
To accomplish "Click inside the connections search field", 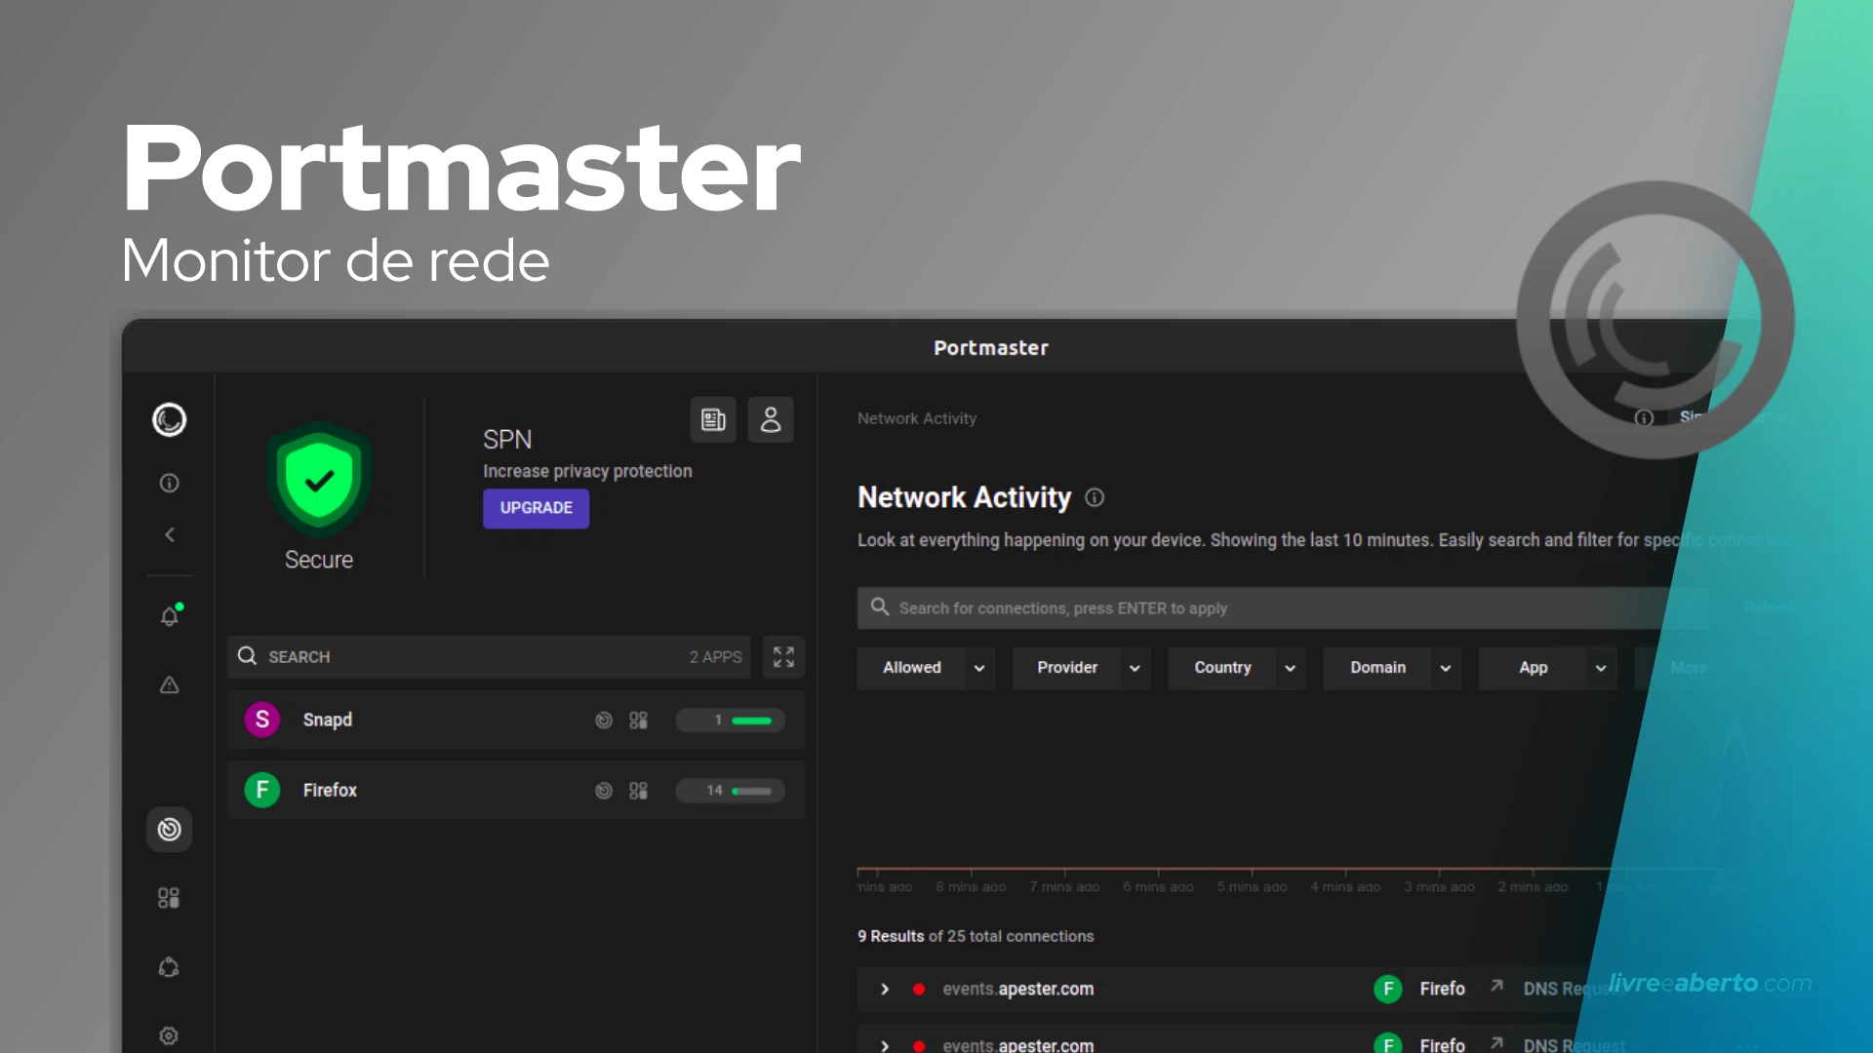I will (1171, 607).
